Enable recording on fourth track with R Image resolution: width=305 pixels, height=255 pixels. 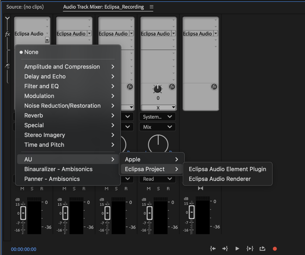[168, 189]
